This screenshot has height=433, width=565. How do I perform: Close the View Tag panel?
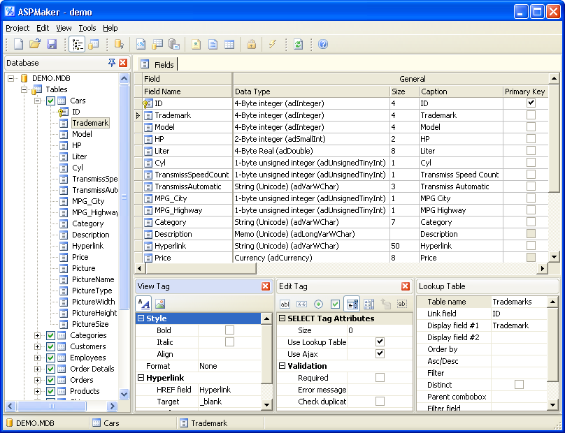coord(266,286)
